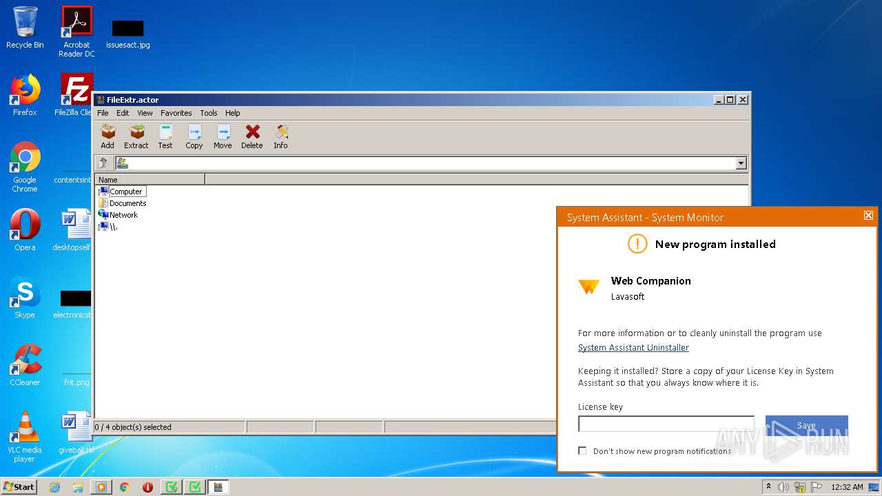
Task: Show hidden tray icons arrow
Action: [768, 486]
